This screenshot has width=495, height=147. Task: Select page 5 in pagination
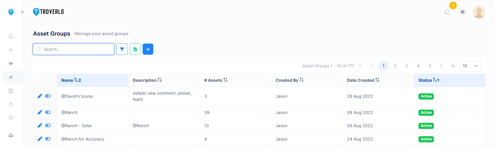tap(430, 66)
